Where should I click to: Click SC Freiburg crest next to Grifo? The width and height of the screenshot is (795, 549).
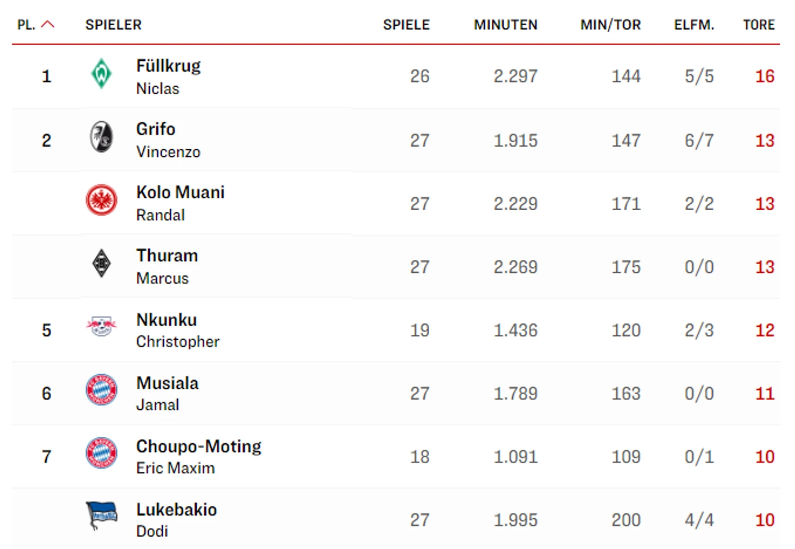[101, 137]
